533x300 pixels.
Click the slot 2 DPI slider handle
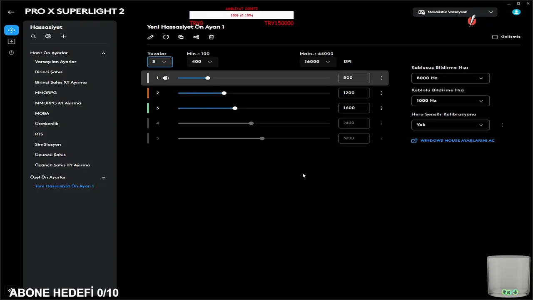(x=224, y=93)
